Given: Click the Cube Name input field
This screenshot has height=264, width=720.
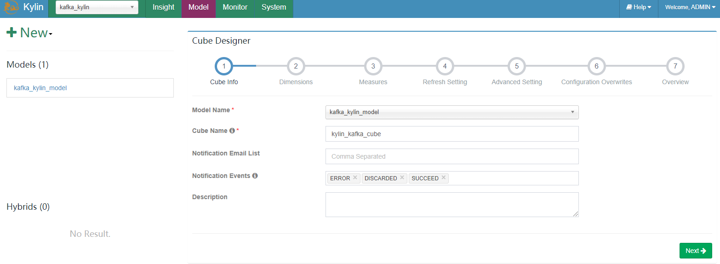Looking at the screenshot, I should pyautogui.click(x=452, y=134).
